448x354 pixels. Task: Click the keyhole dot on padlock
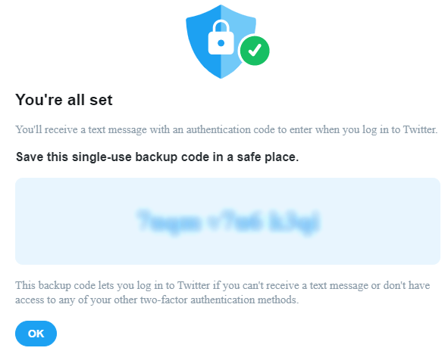221,43
